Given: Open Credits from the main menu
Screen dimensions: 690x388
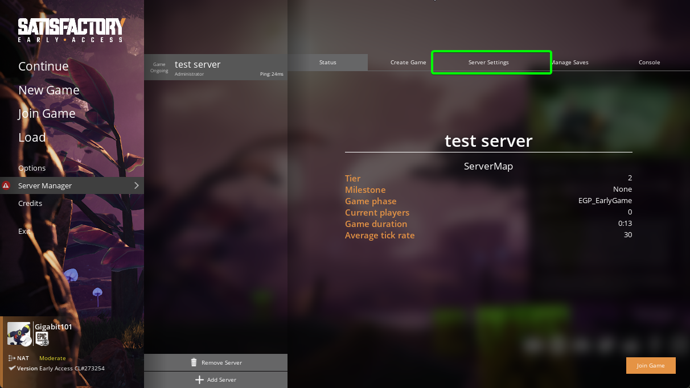Looking at the screenshot, I should pos(30,203).
